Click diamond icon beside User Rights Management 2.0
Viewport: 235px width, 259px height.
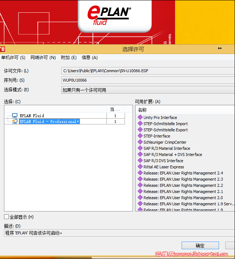pos(140,197)
